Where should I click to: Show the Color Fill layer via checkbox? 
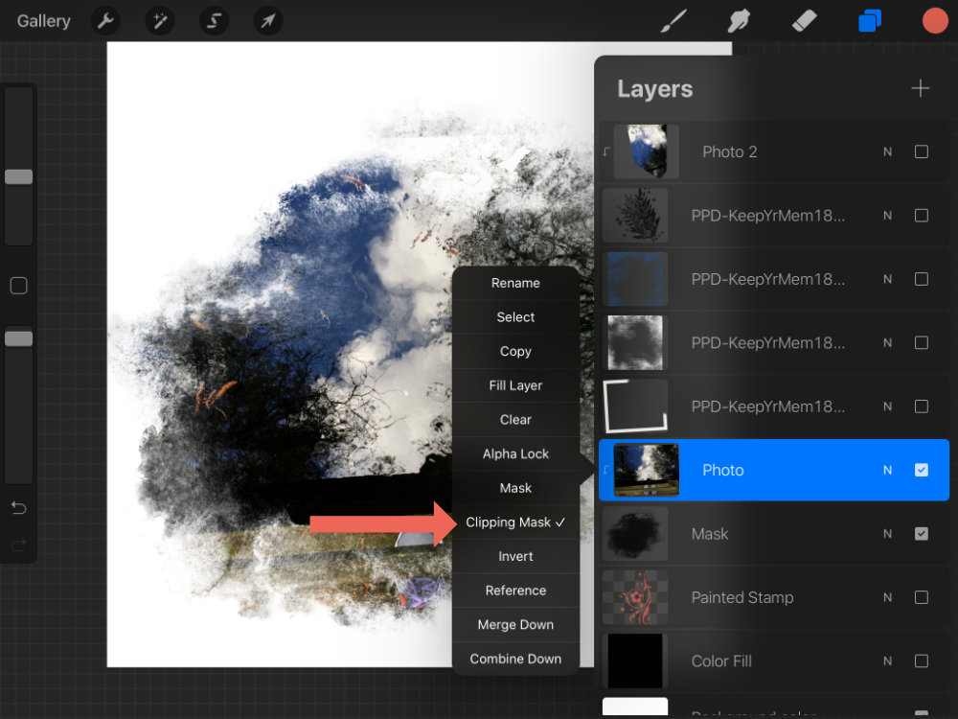(922, 661)
